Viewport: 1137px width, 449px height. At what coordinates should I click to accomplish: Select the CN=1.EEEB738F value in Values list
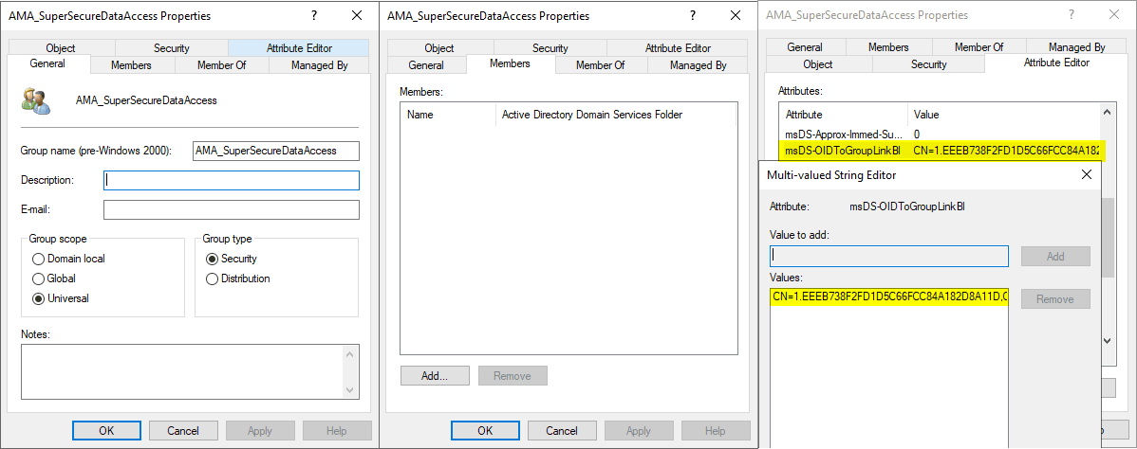(889, 296)
